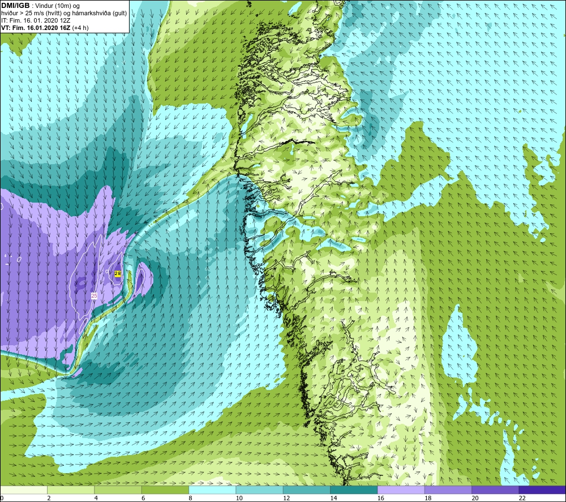Click the 14–16 m/s dark teal legend swatch
Screen dimensions: 566x502
(354, 490)
